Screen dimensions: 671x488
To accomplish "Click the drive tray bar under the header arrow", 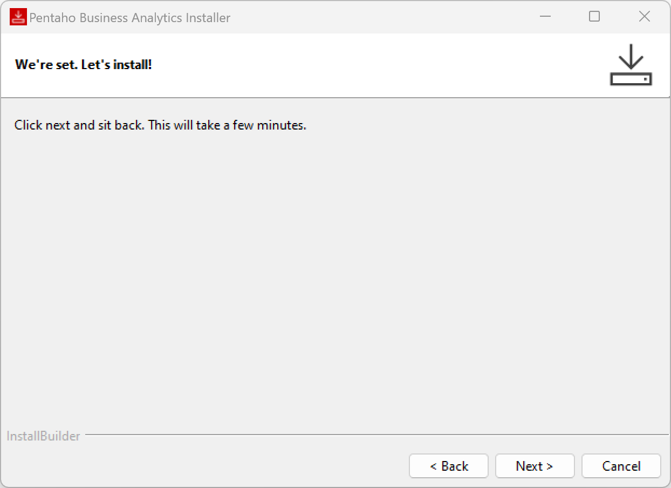I will [631, 79].
